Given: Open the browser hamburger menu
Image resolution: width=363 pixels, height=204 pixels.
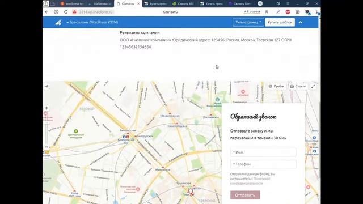Looking at the screenshot, I should point(288,3).
